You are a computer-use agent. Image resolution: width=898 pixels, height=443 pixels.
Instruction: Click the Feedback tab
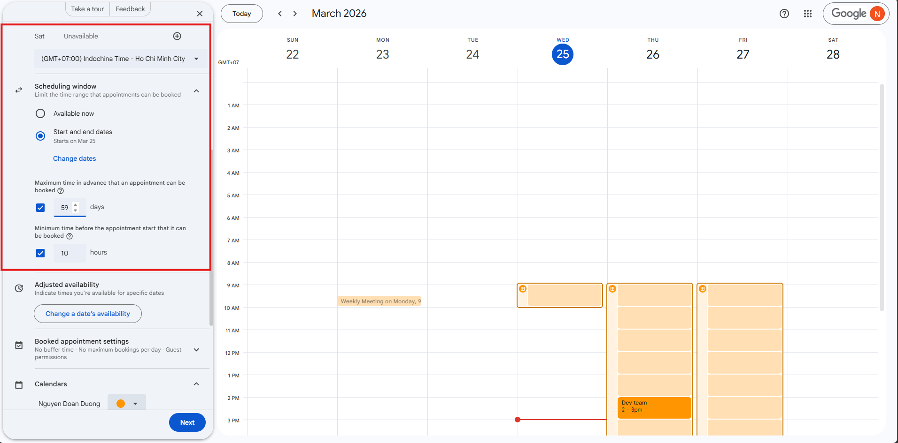pyautogui.click(x=130, y=9)
